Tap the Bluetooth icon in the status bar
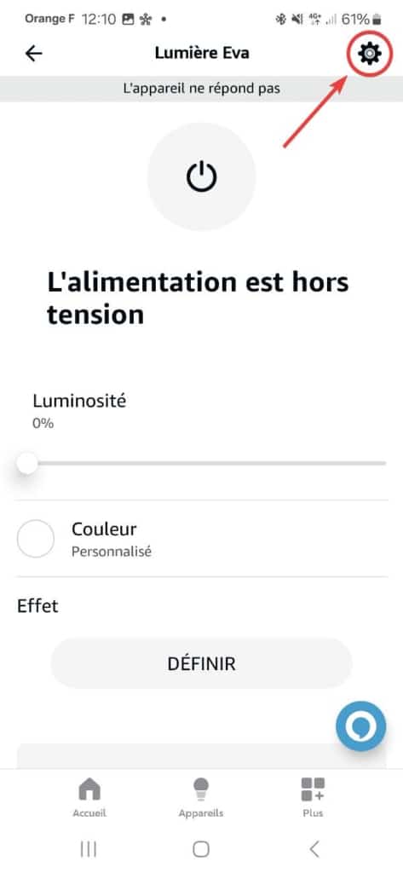The width and height of the screenshot is (403, 873). point(280,20)
